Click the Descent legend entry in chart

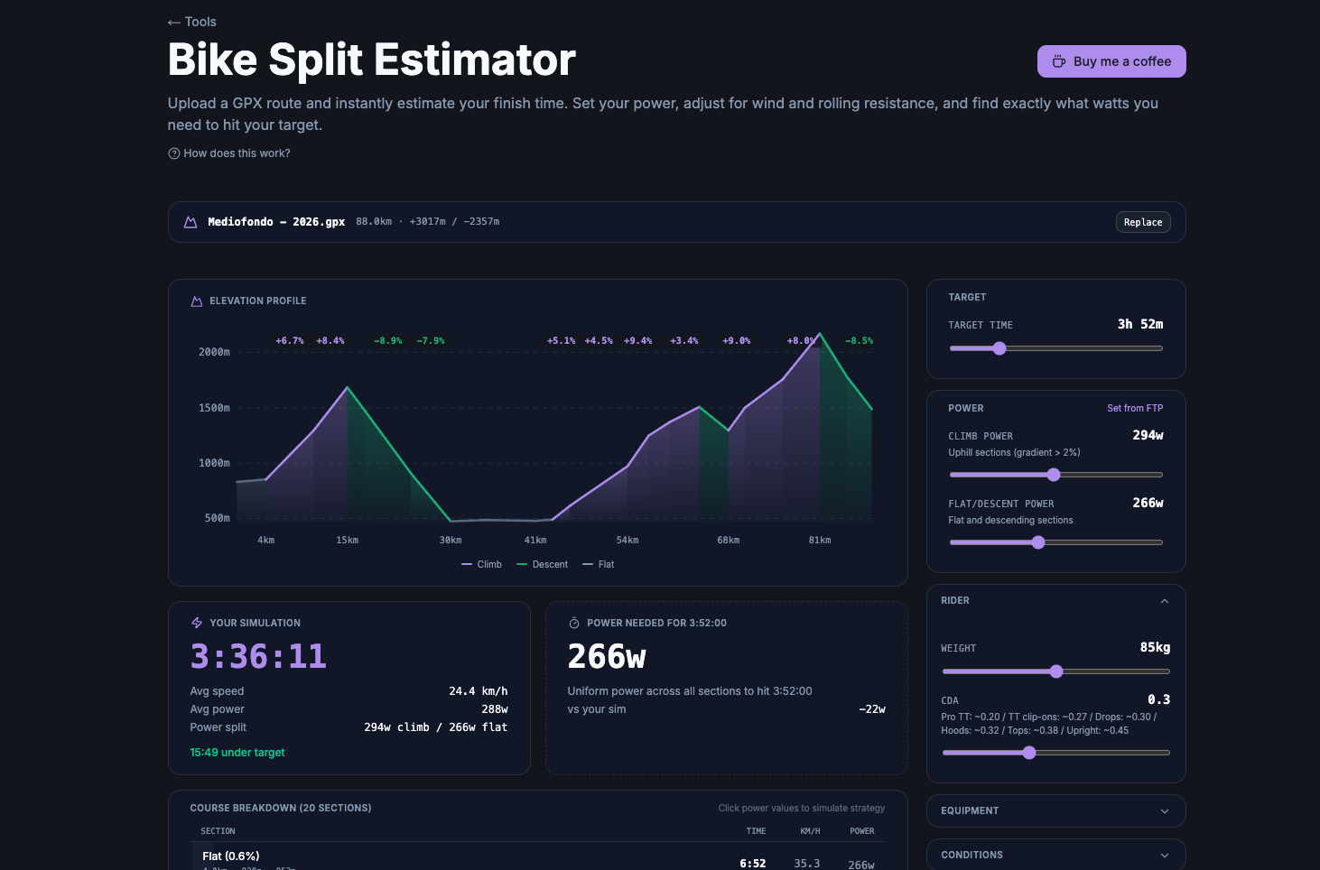tap(543, 565)
